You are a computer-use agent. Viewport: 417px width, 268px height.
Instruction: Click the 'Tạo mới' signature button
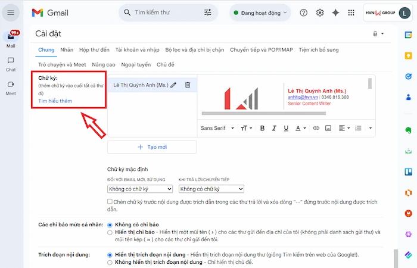coord(152,147)
